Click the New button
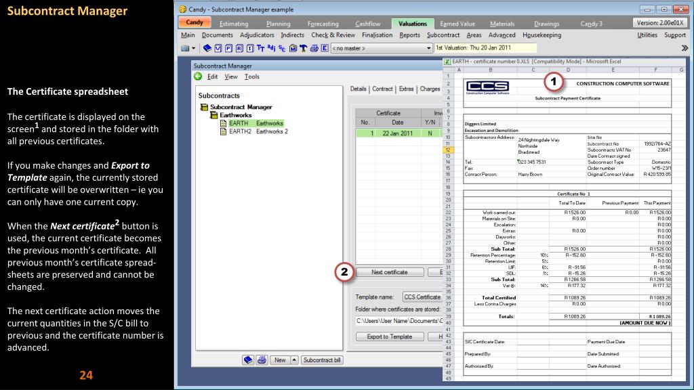Image resolution: width=694 pixels, height=390 pixels. pyautogui.click(x=280, y=360)
